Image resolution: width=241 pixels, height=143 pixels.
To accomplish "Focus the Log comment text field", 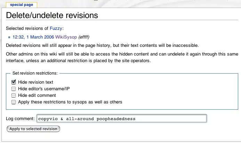I will 121,119.
